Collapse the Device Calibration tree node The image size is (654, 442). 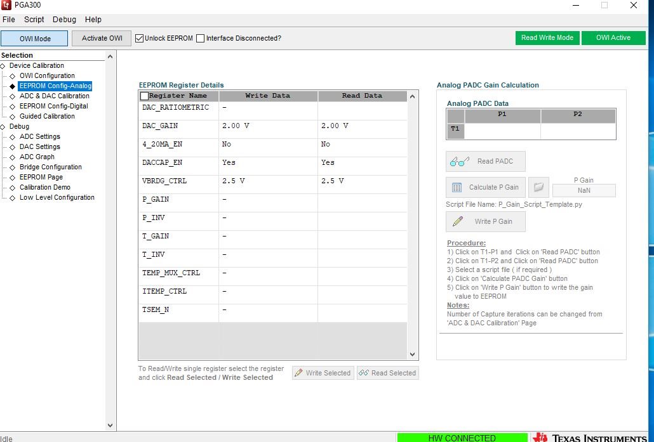[3, 66]
